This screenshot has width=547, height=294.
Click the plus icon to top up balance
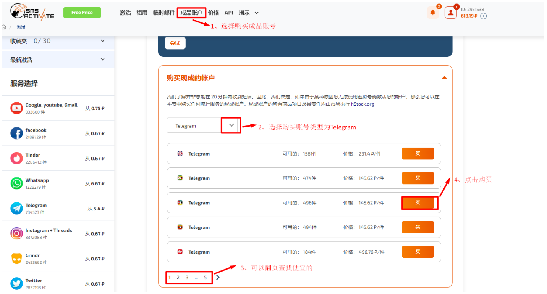pos(484,16)
